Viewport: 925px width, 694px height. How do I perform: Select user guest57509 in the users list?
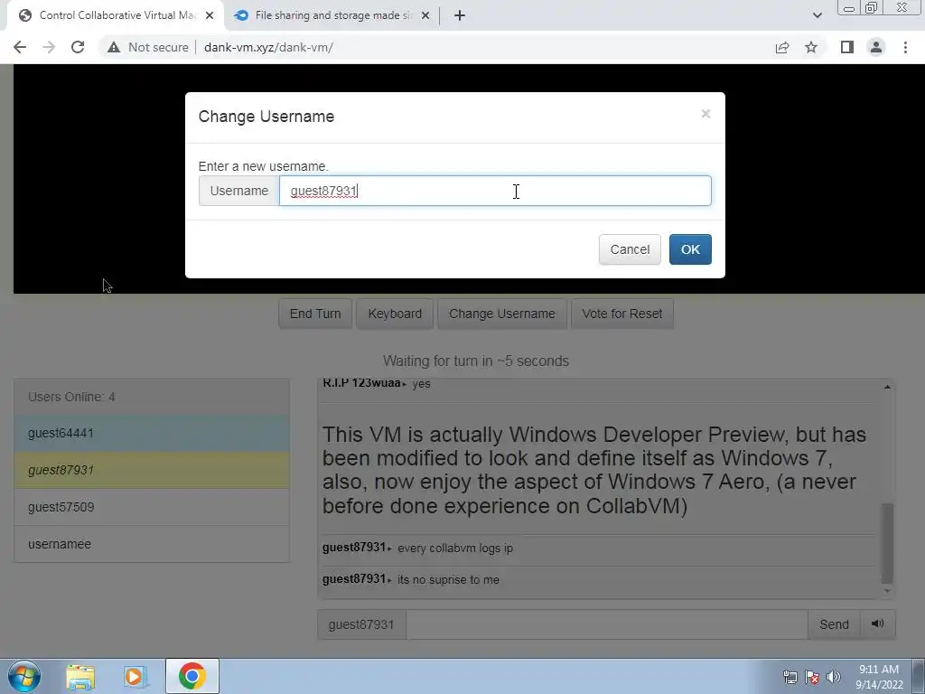click(152, 507)
